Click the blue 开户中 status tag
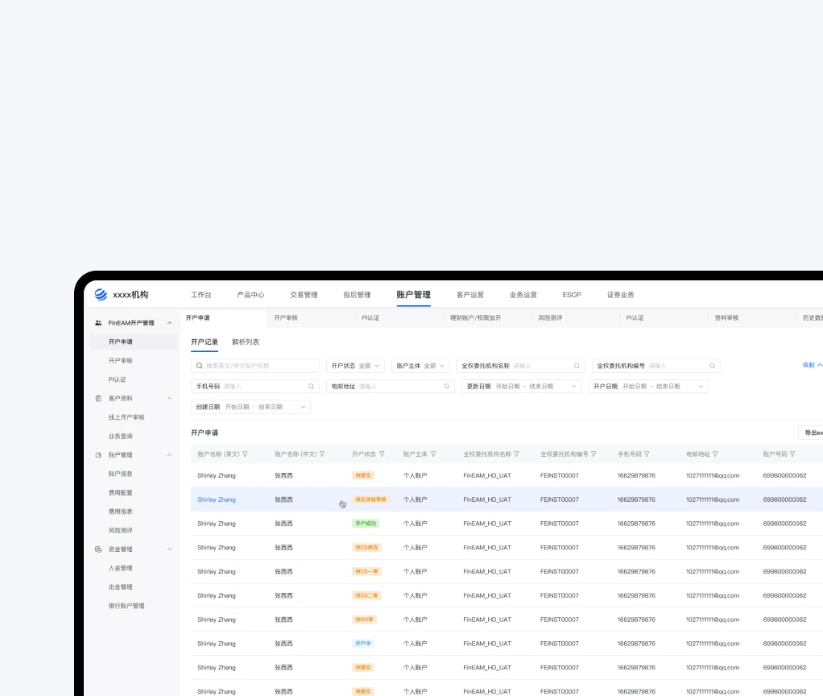The image size is (823, 696). [x=363, y=644]
